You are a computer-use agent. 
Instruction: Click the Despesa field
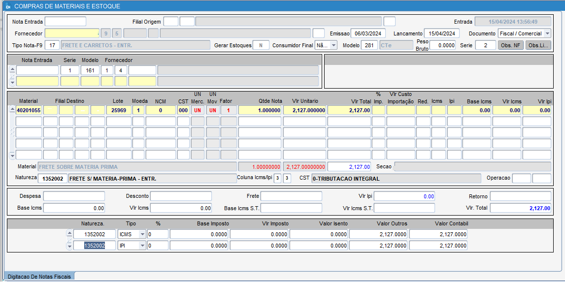(74, 196)
